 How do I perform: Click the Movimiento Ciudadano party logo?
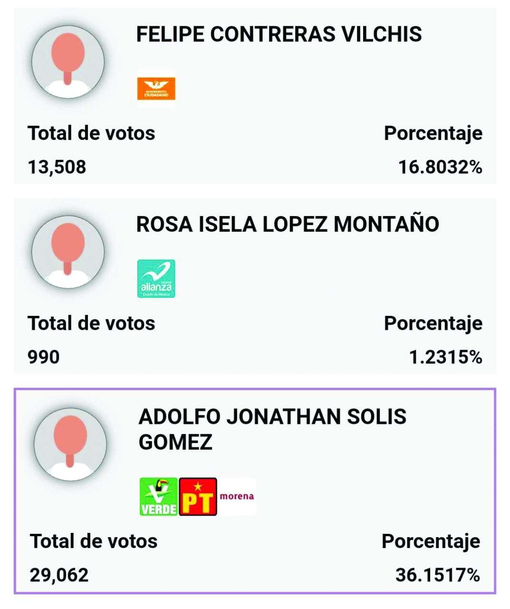tap(156, 89)
